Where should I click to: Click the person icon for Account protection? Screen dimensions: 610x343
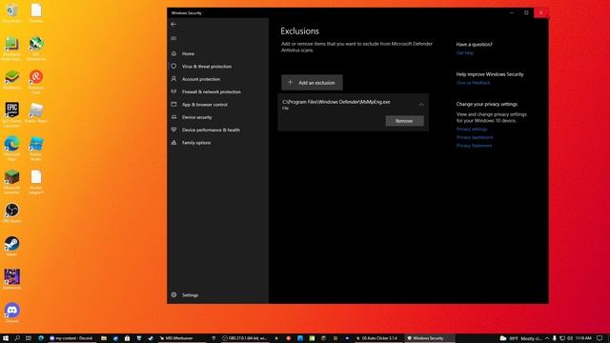[173, 79]
